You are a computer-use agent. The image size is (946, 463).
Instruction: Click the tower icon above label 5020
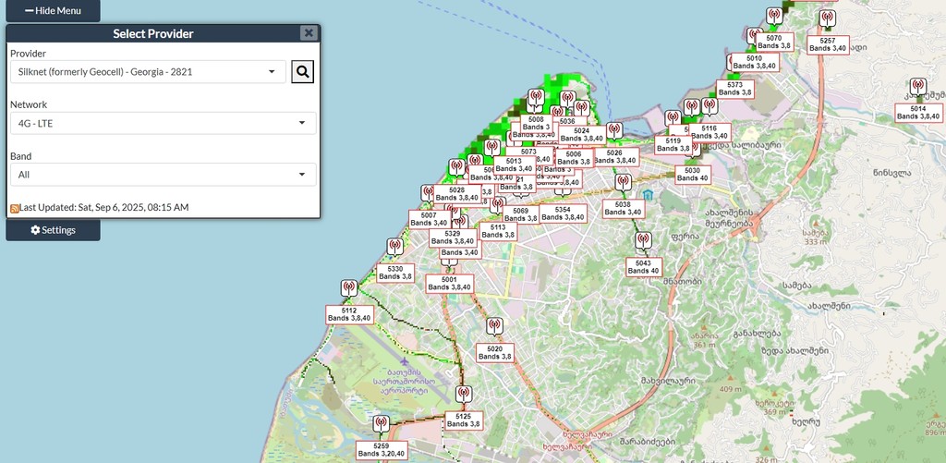(x=494, y=326)
